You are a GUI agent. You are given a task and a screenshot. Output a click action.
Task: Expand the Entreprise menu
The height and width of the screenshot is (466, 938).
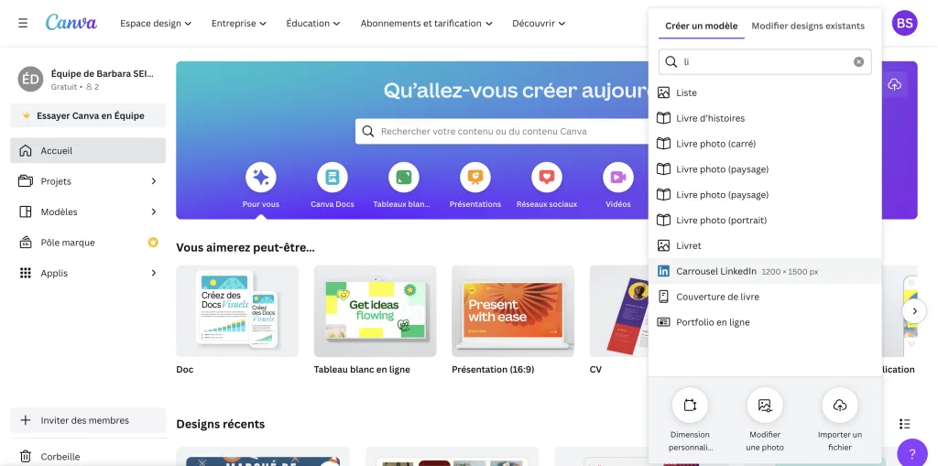pyautogui.click(x=239, y=23)
